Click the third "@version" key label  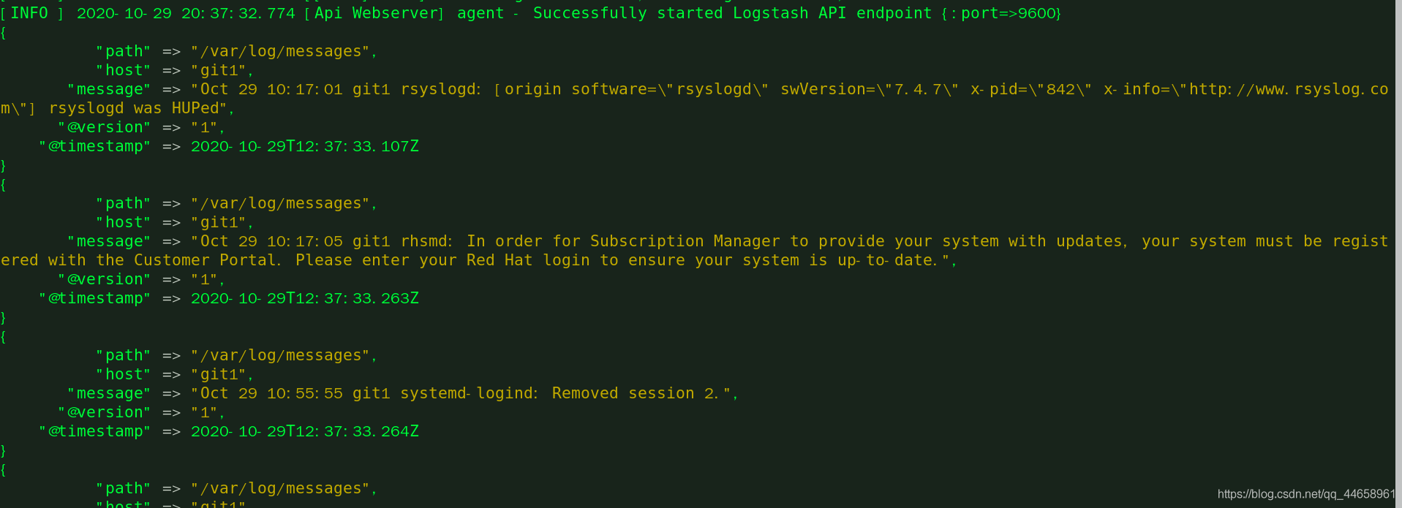104,412
